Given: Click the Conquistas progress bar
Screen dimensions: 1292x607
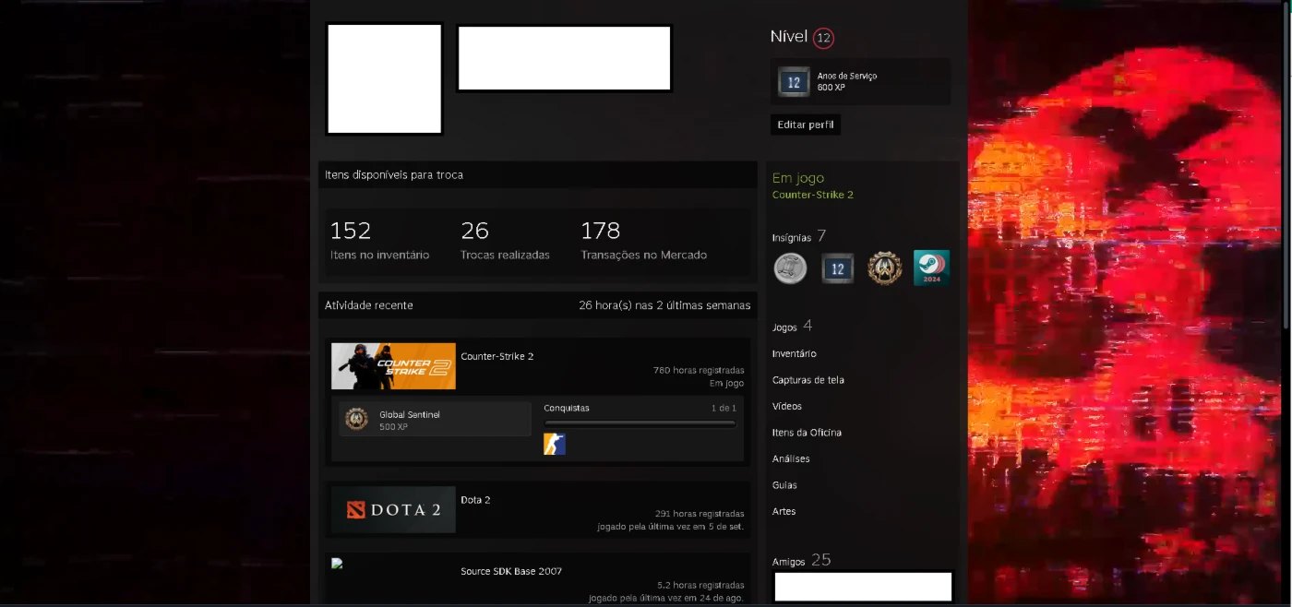Looking at the screenshot, I should (x=640, y=424).
